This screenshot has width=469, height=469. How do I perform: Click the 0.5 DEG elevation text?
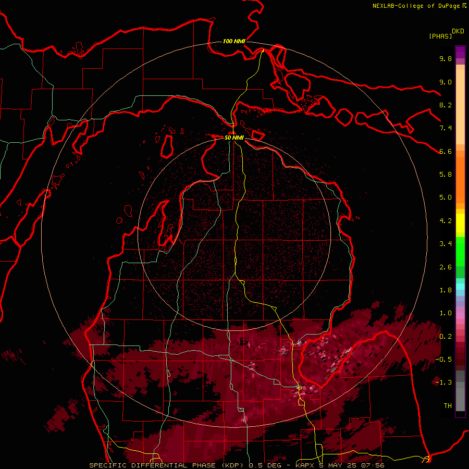(x=265, y=465)
